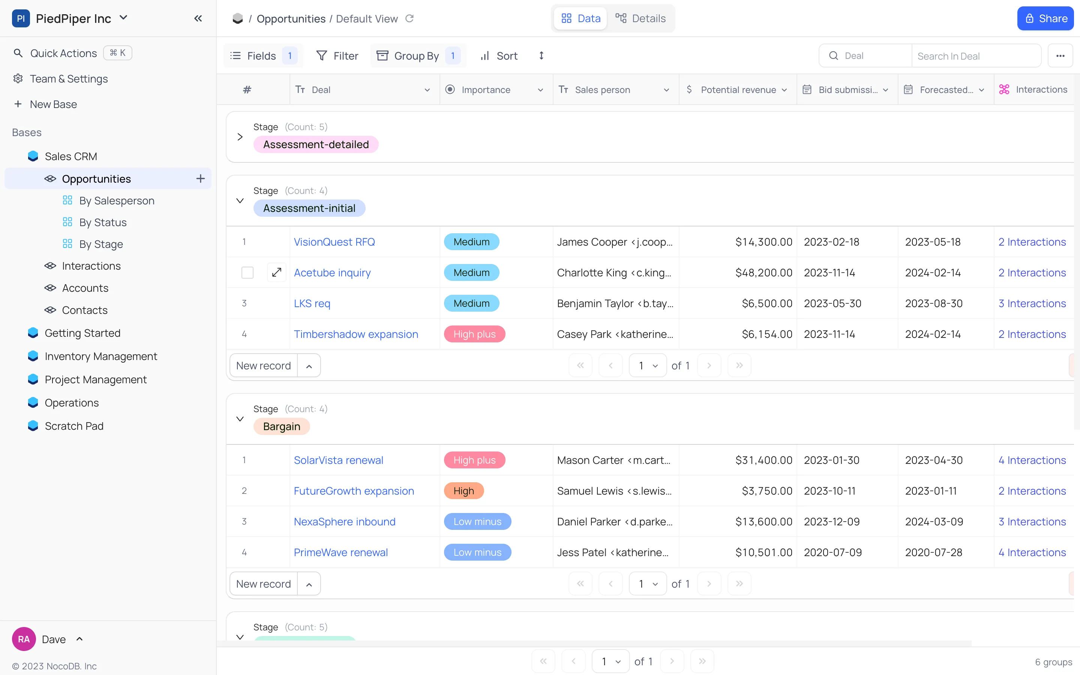Open the PiedPiper Inc workspace menu
The image size is (1080, 675).
click(x=124, y=18)
